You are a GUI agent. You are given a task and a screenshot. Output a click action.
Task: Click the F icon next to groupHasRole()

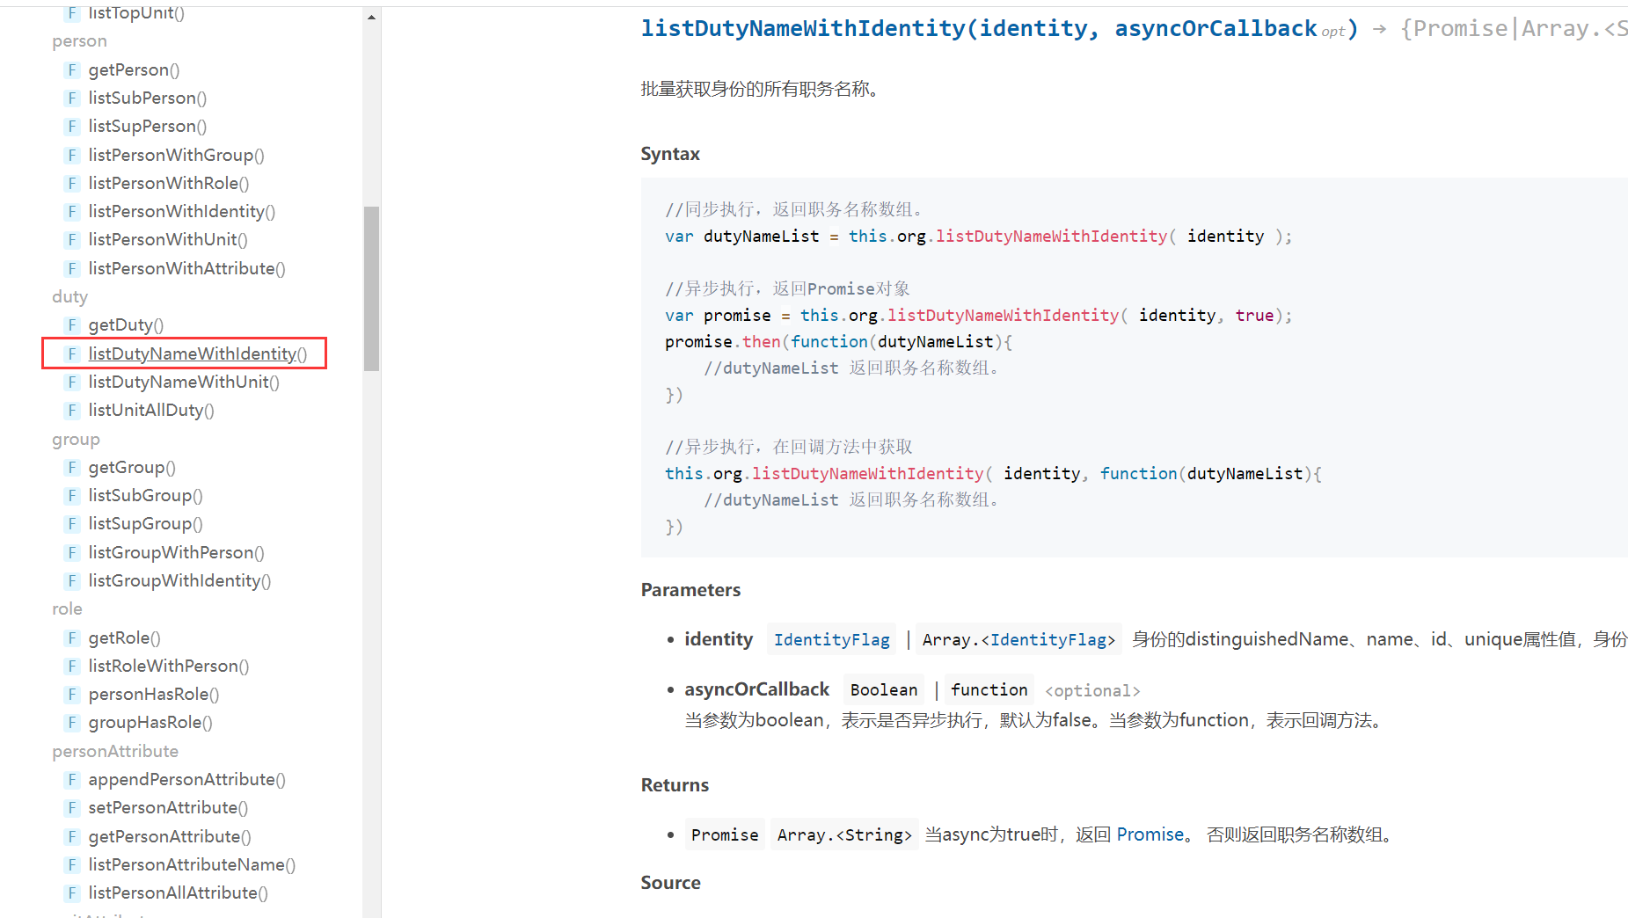[72, 723]
